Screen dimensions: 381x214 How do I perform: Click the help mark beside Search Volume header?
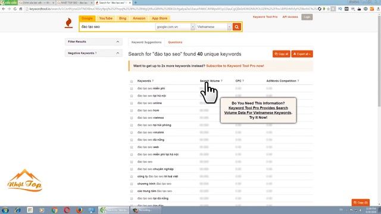[x=221, y=81]
